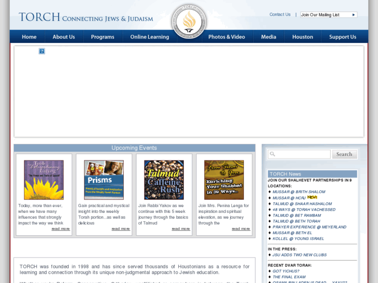Open 48 Ways @ Torah Vachessed link

click(x=304, y=210)
